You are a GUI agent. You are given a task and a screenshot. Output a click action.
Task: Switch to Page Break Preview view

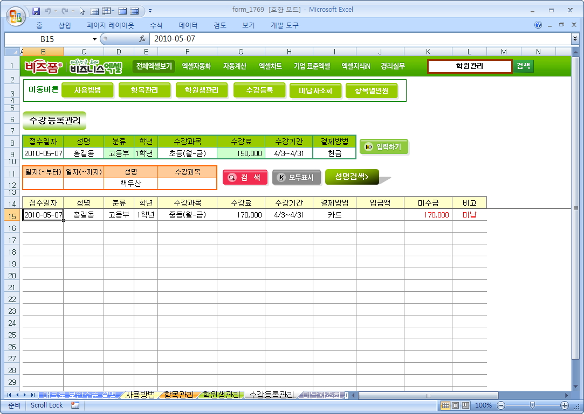(x=465, y=405)
